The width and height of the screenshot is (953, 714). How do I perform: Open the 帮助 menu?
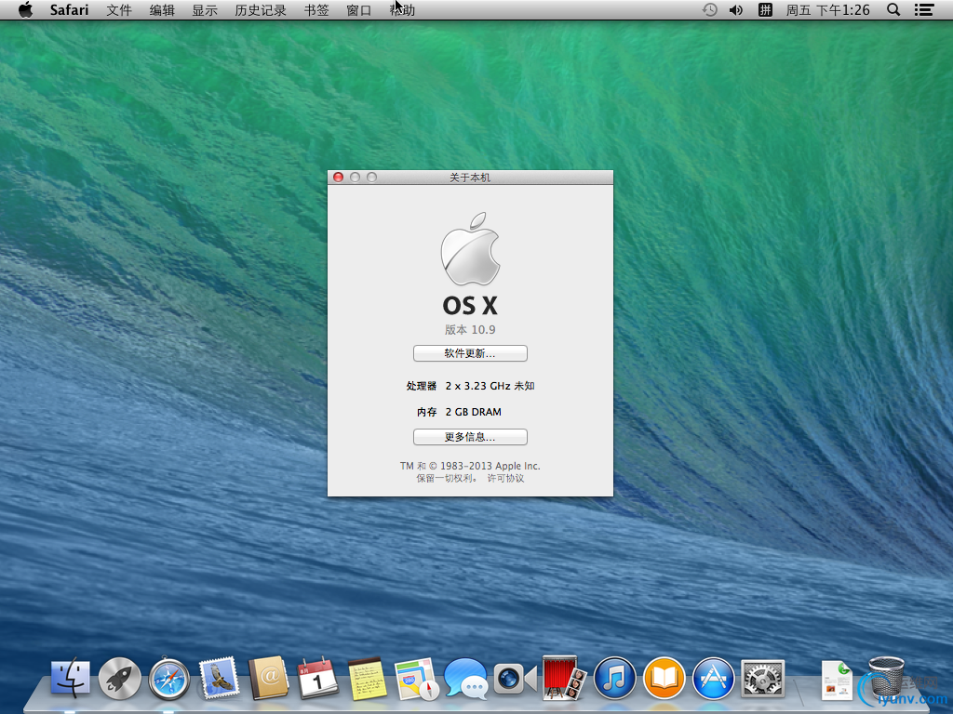coord(402,9)
